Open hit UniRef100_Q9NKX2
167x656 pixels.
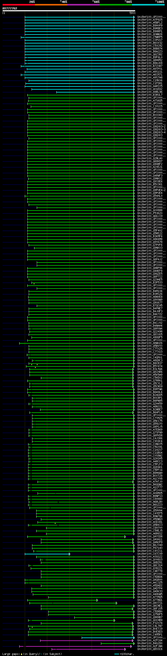pos(150,178)
